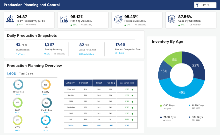Image resolution: width=220 pixels, height=135 pixels.
Task: Click the Pending column header
Action: coord(111,83)
